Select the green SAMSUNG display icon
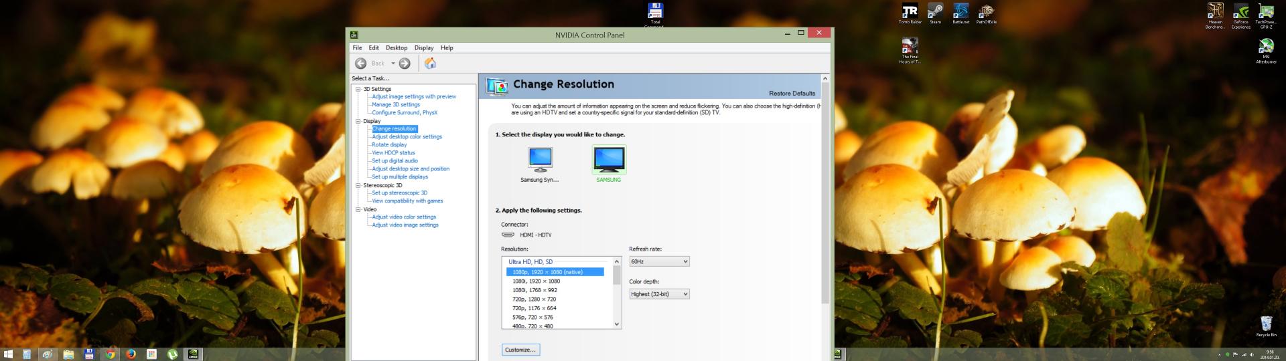The image size is (1286, 361). tap(609, 164)
